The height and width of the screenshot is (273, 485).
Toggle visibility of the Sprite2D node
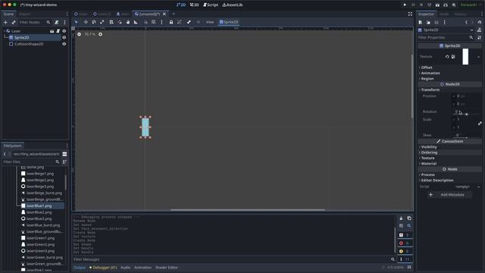coord(64,37)
